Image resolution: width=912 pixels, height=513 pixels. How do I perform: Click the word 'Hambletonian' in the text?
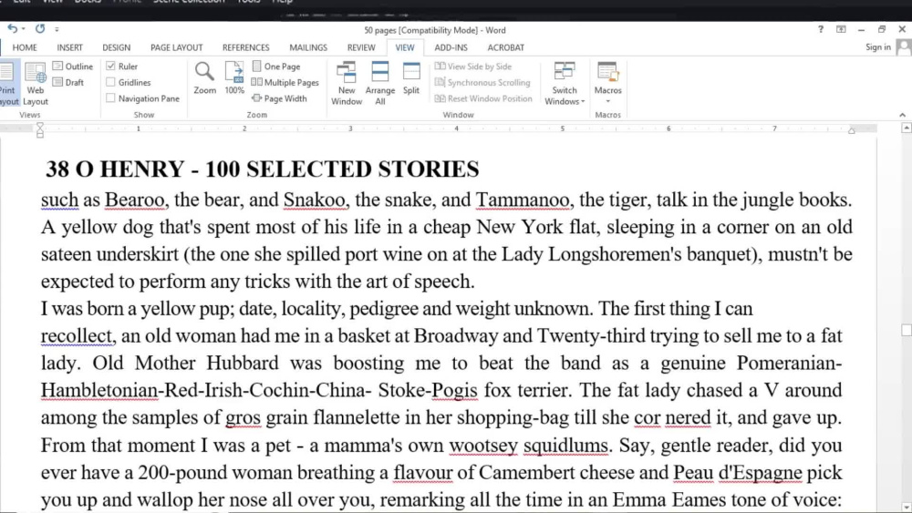pos(98,390)
